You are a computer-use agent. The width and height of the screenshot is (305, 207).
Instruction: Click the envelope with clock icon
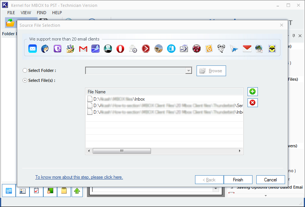click(133, 49)
